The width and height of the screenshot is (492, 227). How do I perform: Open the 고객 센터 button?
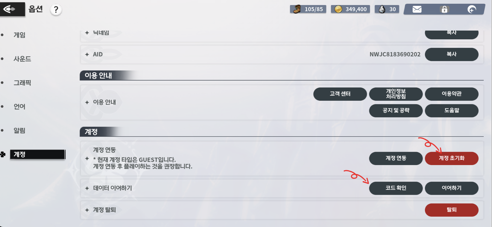[340, 94]
